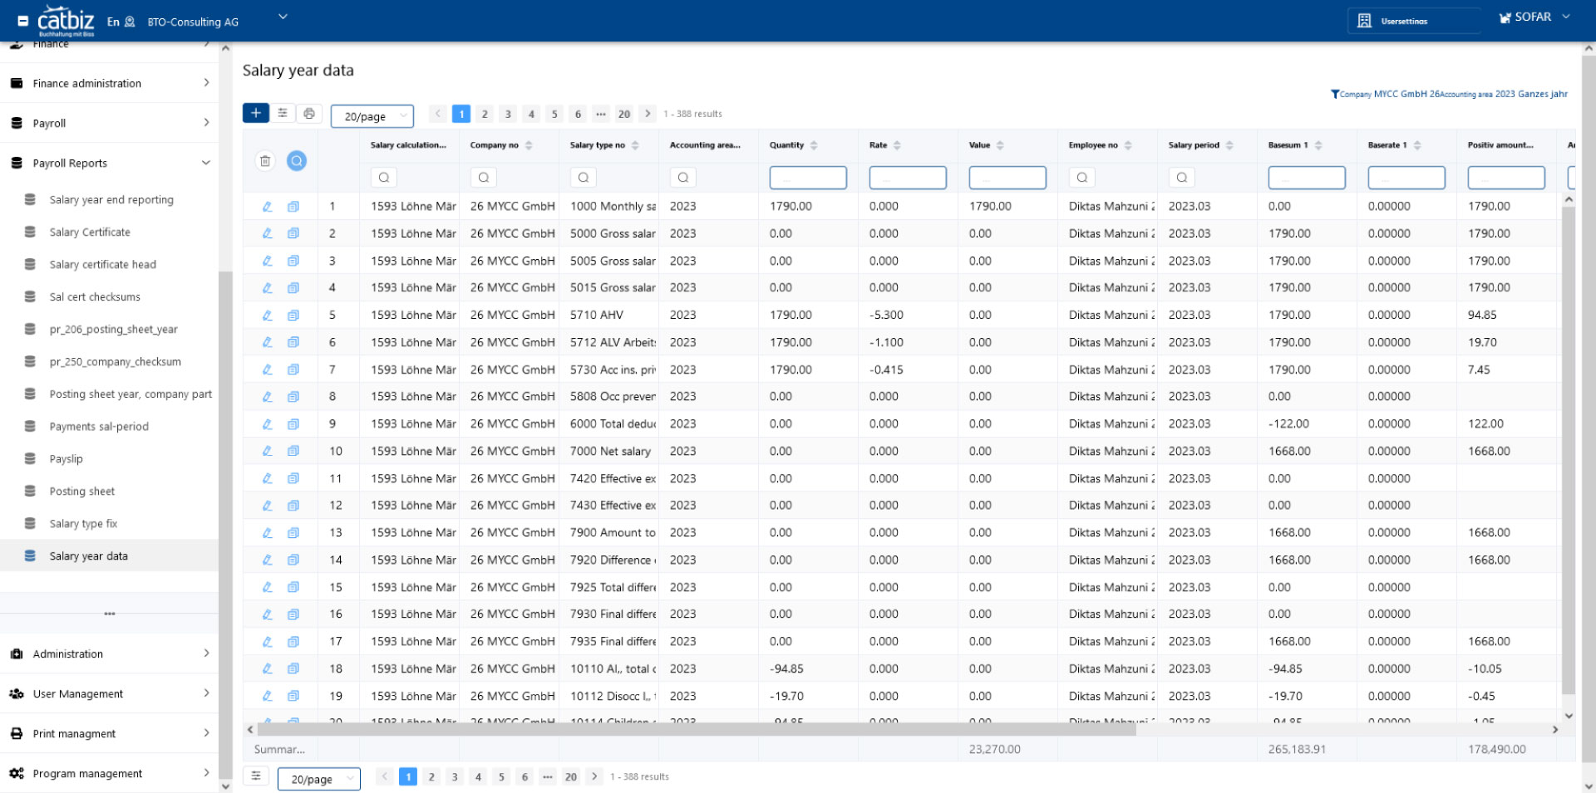
Task: Expand the User Management menu
Action: (x=109, y=694)
